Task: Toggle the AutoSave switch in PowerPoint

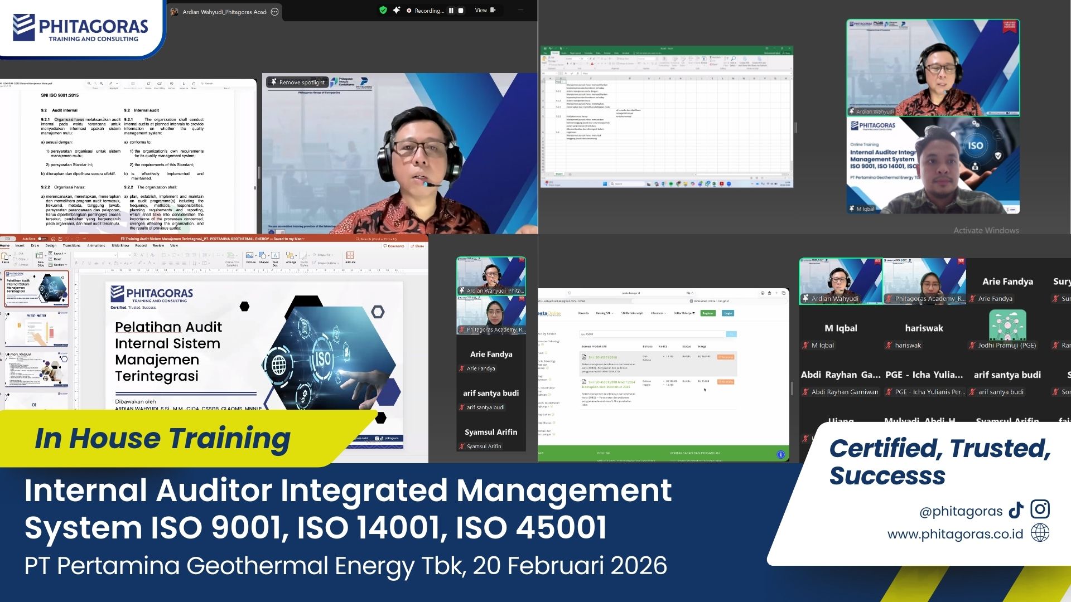Action: pyautogui.click(x=41, y=239)
